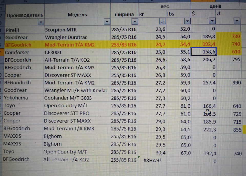Select the merged вес header cell
This screenshot has width=246, height=176.
165,6
